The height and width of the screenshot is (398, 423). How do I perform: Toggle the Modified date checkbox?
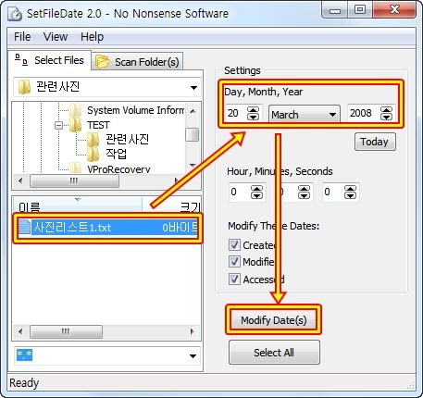[x=234, y=262]
